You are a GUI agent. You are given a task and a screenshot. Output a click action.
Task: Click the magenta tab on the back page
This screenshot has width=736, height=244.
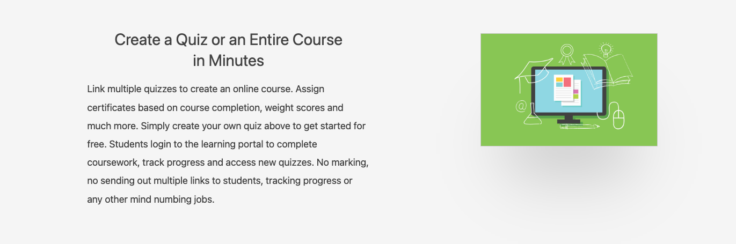(576, 92)
